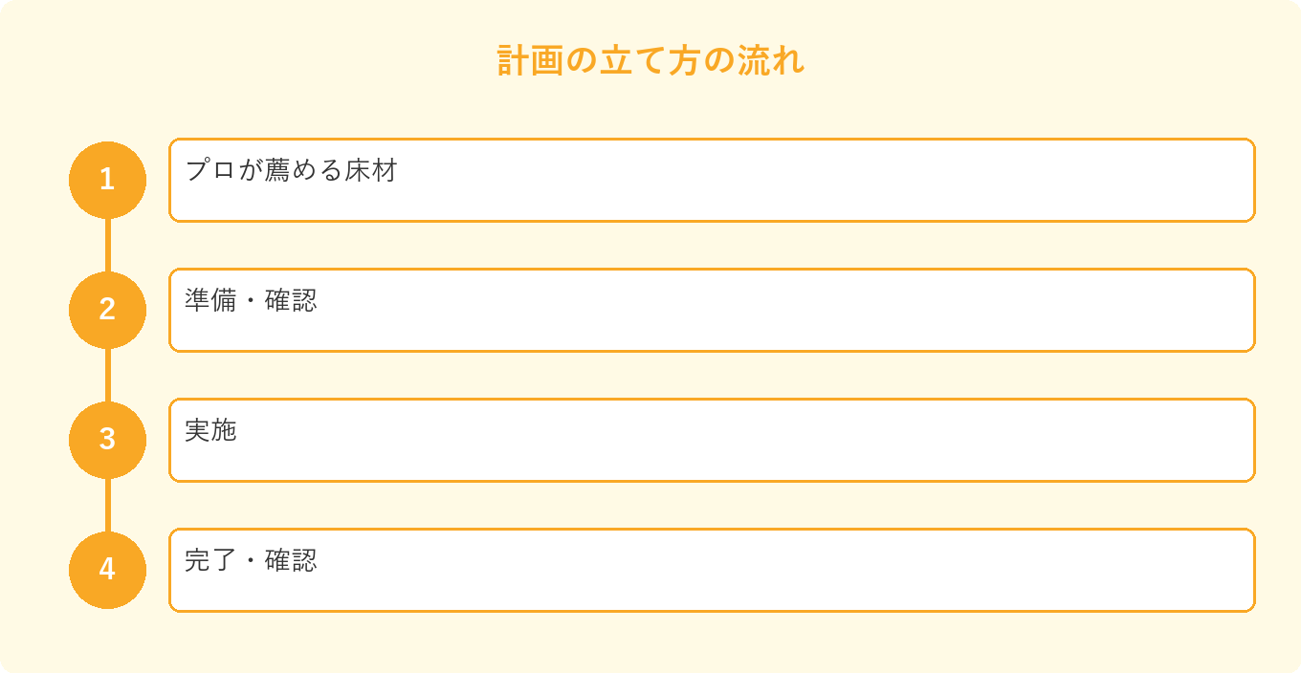Viewport: 1301px width, 673px height.
Task: Select the orange circle numbered 2
Action: tap(107, 310)
